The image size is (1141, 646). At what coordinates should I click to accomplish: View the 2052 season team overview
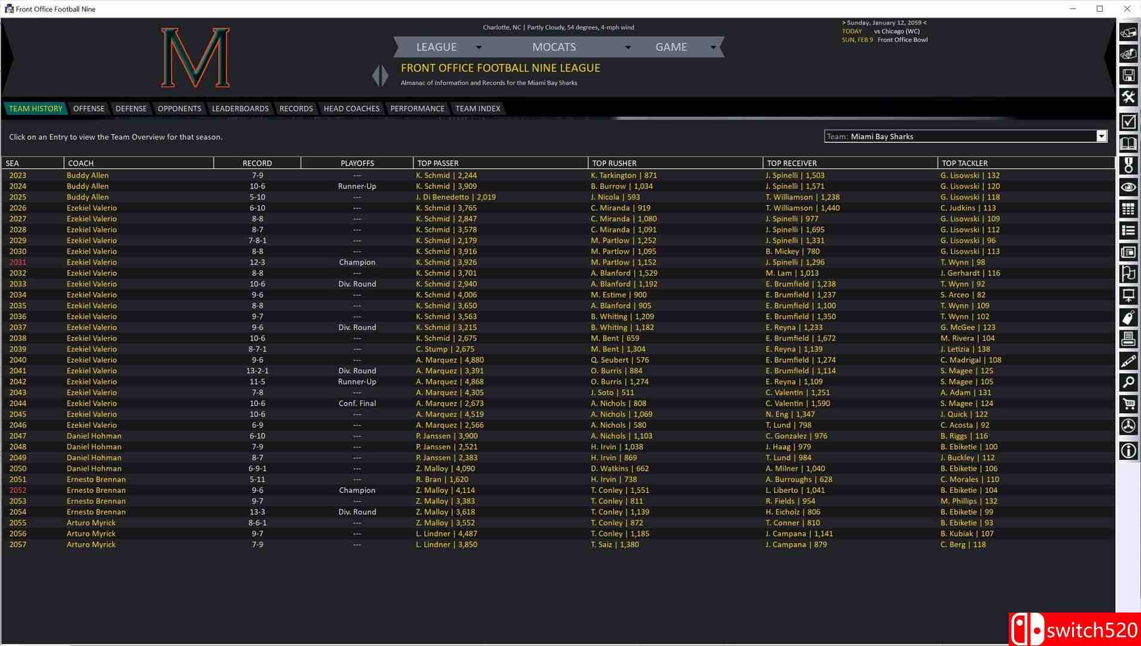tap(18, 490)
